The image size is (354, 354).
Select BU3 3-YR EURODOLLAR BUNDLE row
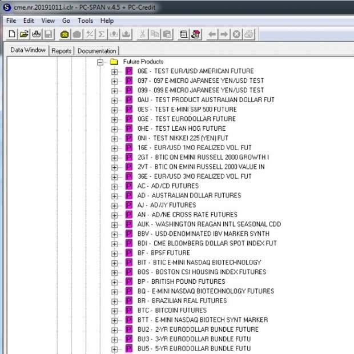click(194, 339)
